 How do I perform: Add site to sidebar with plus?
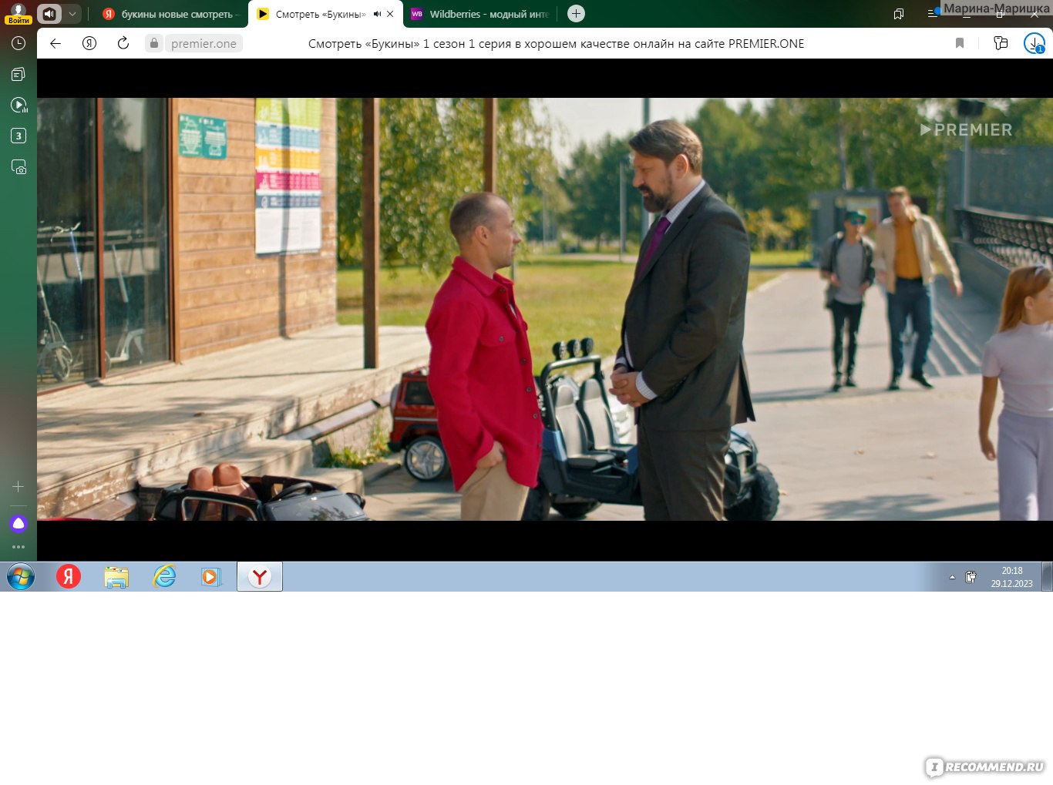(19, 486)
